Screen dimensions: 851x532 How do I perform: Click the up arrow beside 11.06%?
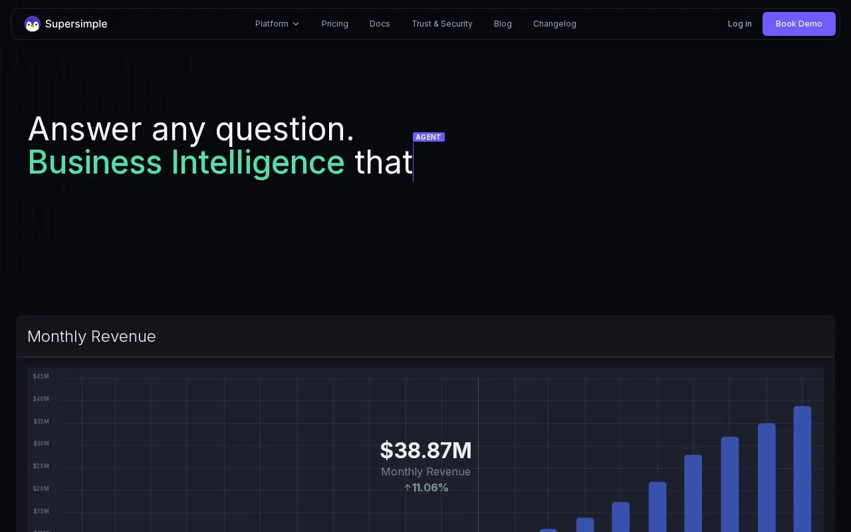point(408,487)
